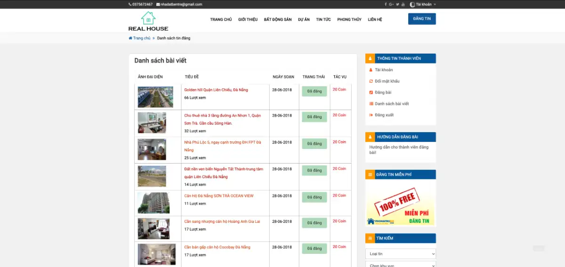The width and height of the screenshot is (565, 267).
Task: Click the Real House logo
Action: [148, 21]
